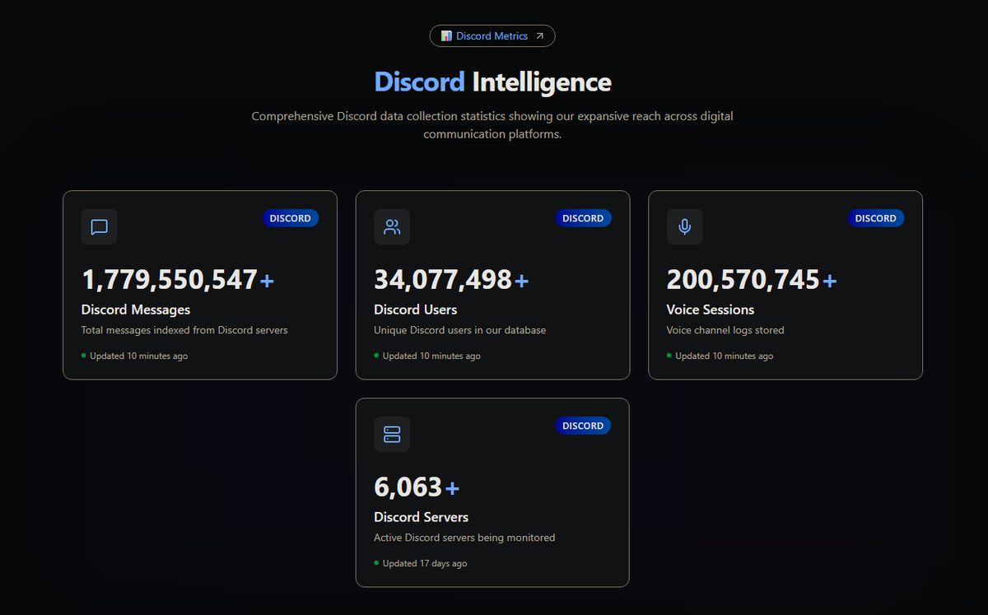This screenshot has height=615, width=988.
Task: Click 'Voice channel logs stored' description
Action: tap(725, 330)
